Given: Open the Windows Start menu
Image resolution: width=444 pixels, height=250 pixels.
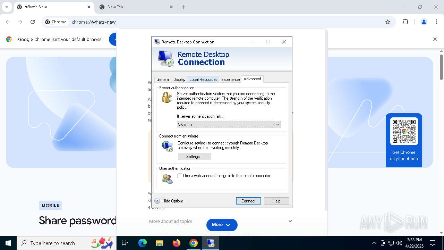Looking at the screenshot, I should [8, 243].
